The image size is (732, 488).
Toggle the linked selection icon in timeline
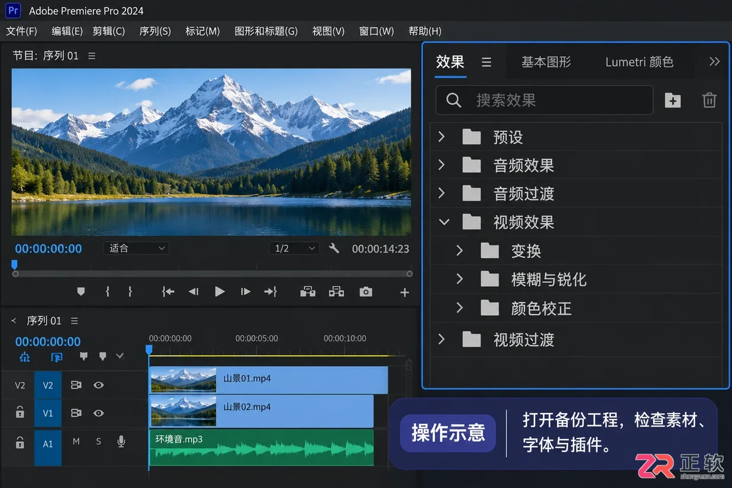pos(57,357)
